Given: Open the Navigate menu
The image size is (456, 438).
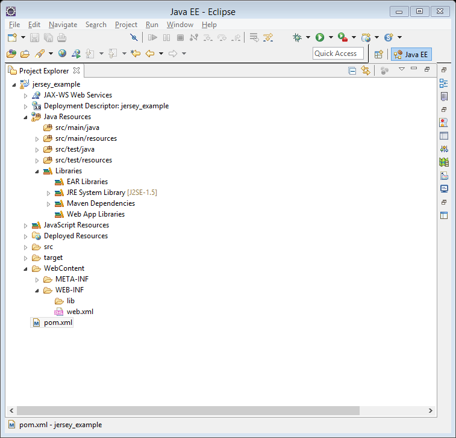Looking at the screenshot, I should click(63, 25).
